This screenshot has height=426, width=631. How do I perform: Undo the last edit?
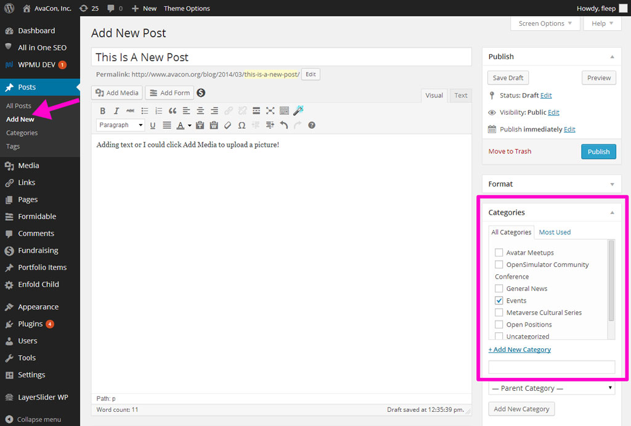pyautogui.click(x=283, y=125)
